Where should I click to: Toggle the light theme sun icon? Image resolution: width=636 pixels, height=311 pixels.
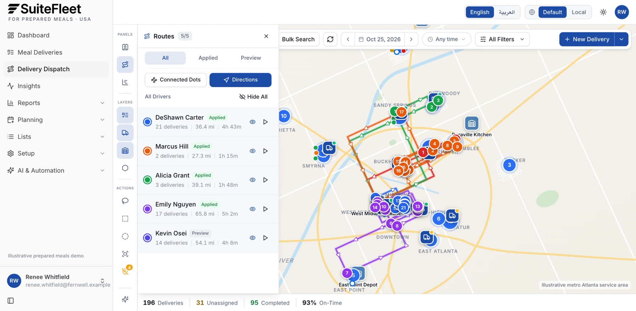[603, 12]
